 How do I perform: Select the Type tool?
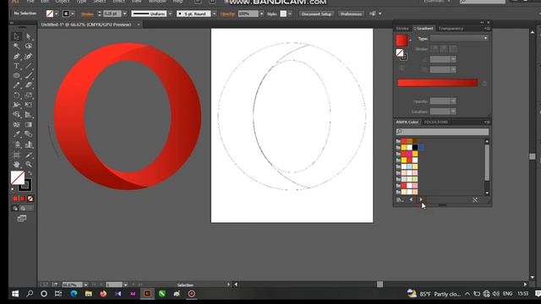click(x=16, y=66)
